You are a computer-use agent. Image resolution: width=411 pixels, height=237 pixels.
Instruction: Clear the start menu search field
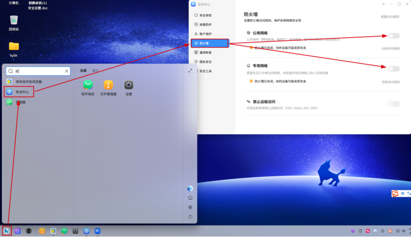66,71
